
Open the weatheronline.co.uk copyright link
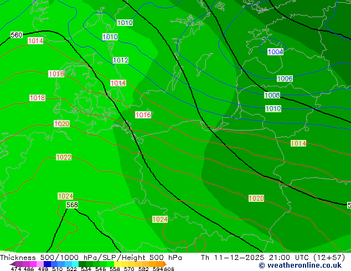(x=300, y=265)
